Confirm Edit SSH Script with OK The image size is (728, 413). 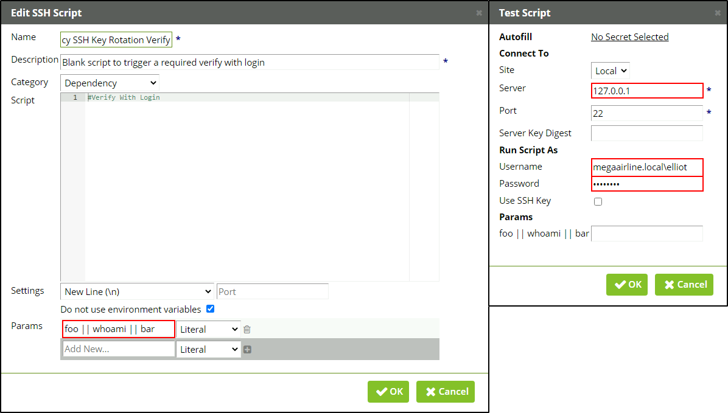pos(388,392)
